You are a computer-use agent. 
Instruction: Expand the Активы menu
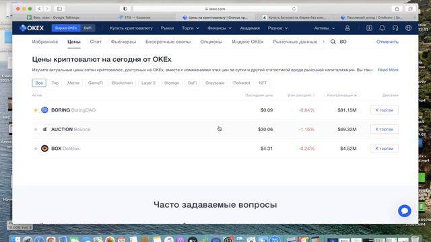click(x=325, y=28)
